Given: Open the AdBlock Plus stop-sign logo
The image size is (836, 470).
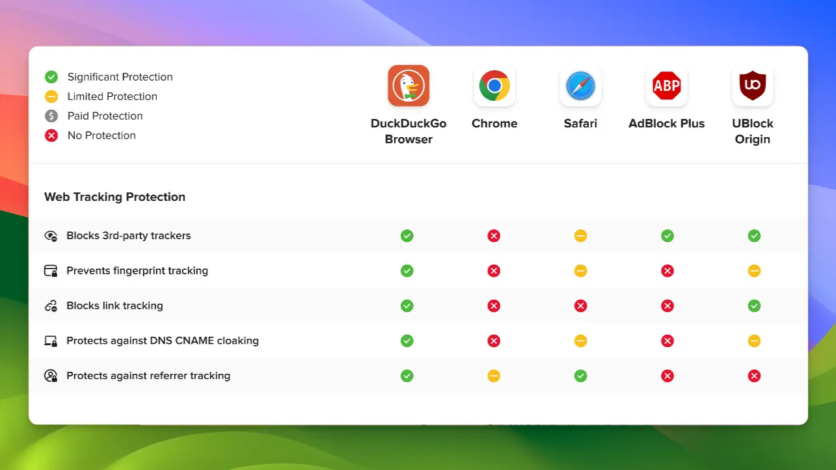Looking at the screenshot, I should pos(666,85).
